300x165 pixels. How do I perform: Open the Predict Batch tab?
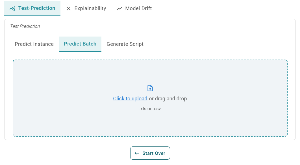click(80, 44)
